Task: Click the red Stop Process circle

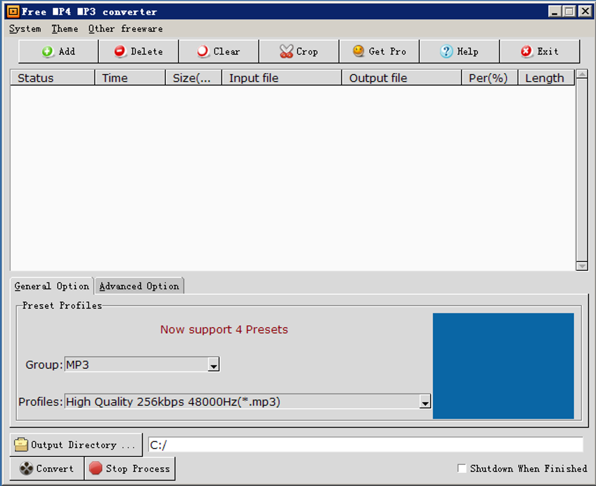Action: 95,468
